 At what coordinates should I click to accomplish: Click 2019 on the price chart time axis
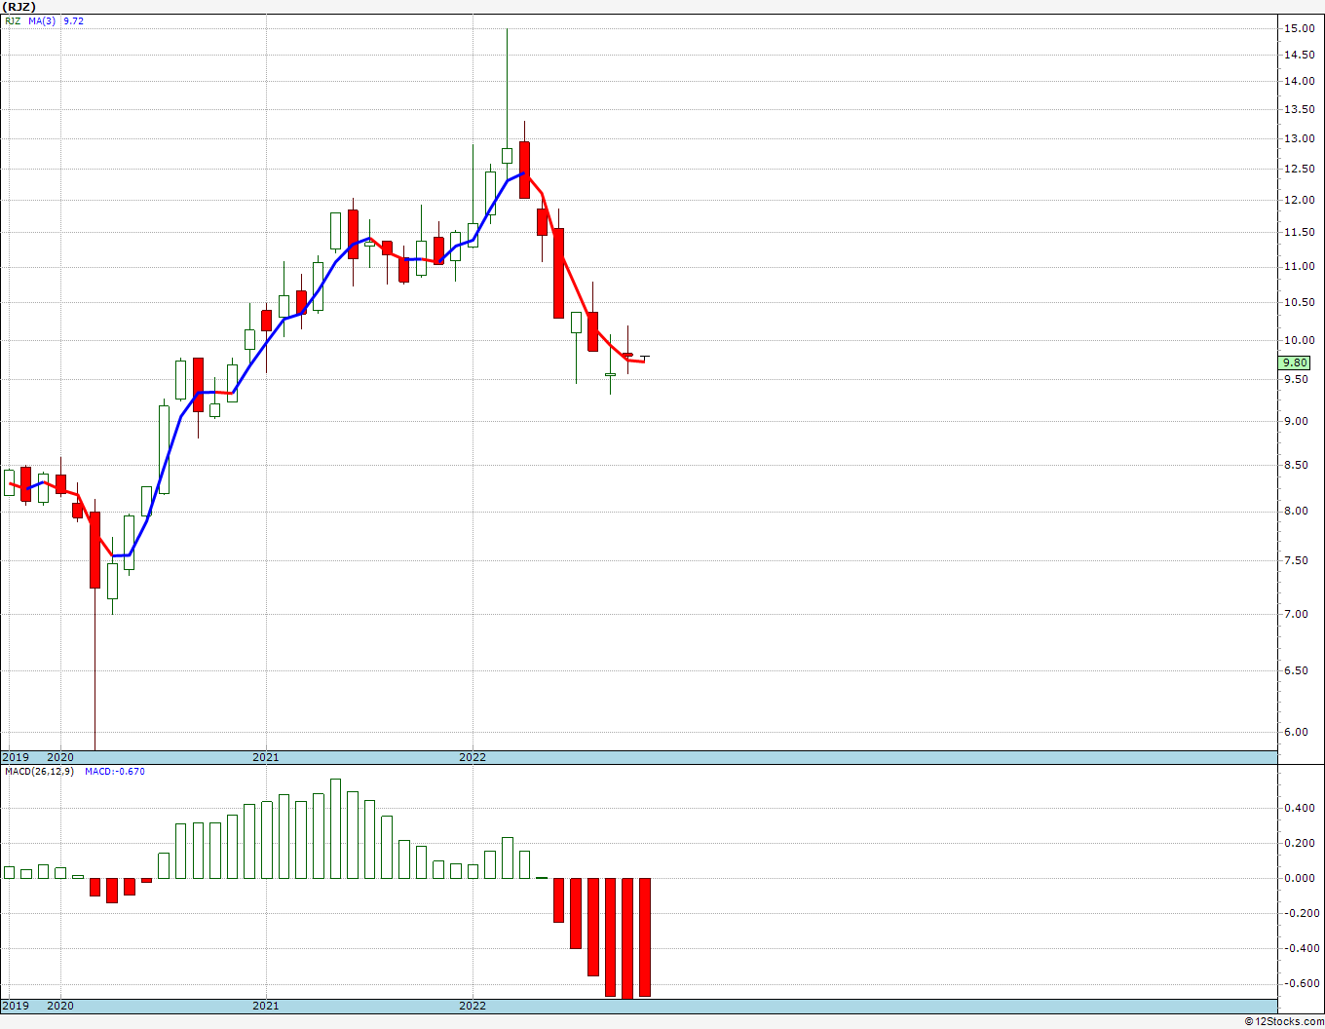(x=15, y=757)
